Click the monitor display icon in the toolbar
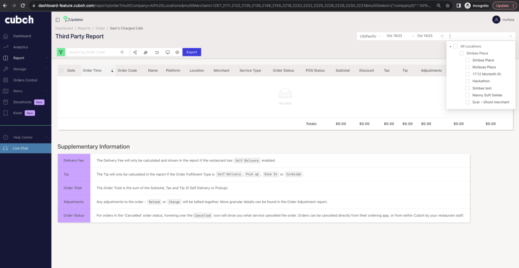 pos(167,52)
